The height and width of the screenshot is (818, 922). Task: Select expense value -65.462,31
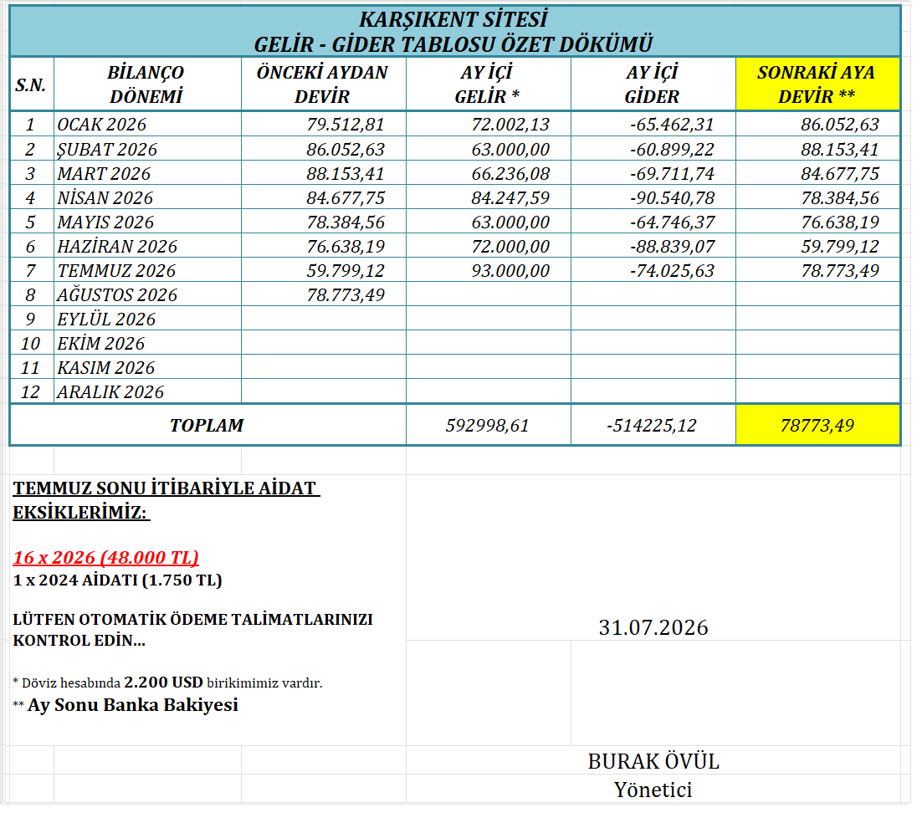coord(672,125)
